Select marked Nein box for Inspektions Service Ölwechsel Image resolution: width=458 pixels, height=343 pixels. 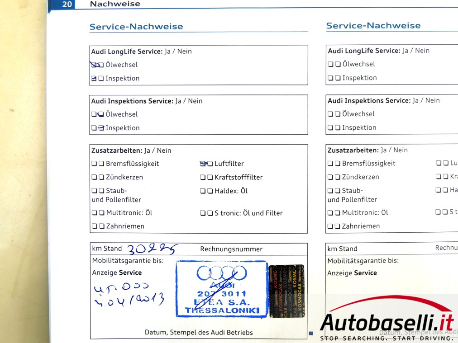(101, 114)
